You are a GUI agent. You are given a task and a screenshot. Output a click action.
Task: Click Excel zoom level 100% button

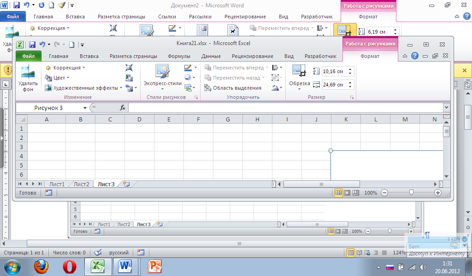[371, 193]
